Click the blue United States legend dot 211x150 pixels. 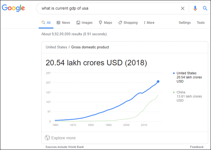tap(174, 73)
